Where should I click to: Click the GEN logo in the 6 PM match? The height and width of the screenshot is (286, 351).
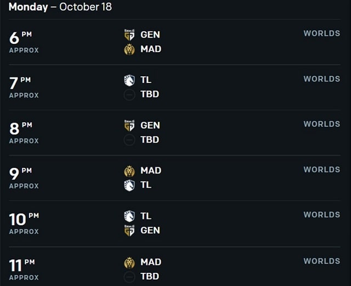(x=129, y=35)
